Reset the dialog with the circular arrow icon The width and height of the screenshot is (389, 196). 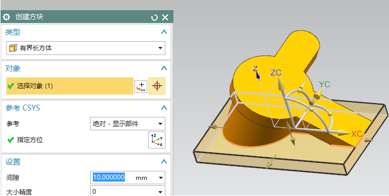154,18
